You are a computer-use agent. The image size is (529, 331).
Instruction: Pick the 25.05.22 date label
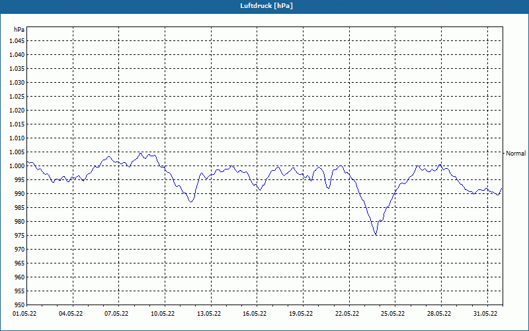(393, 313)
